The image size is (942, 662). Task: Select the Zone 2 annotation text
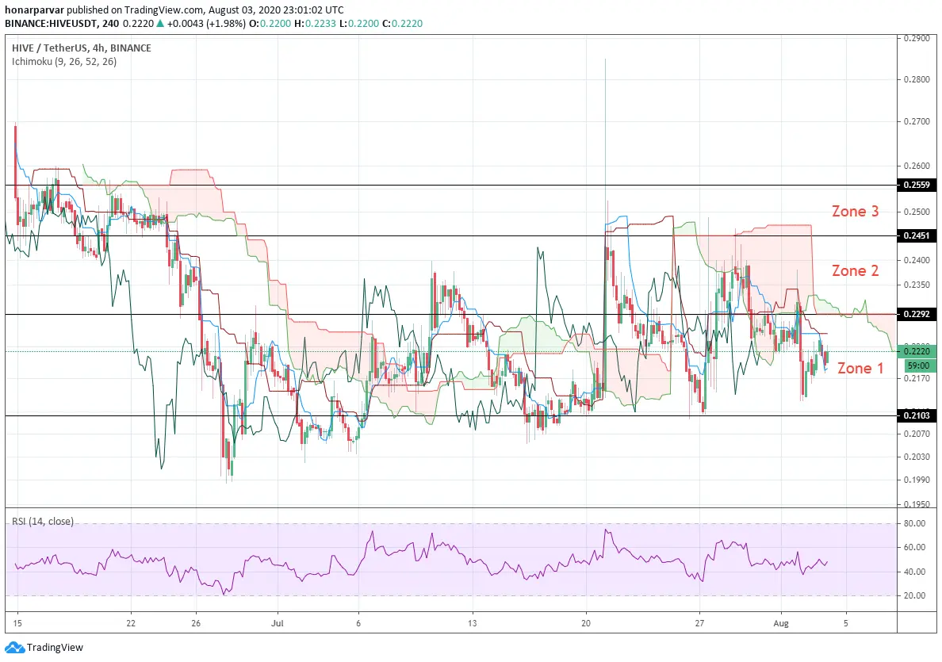[855, 271]
